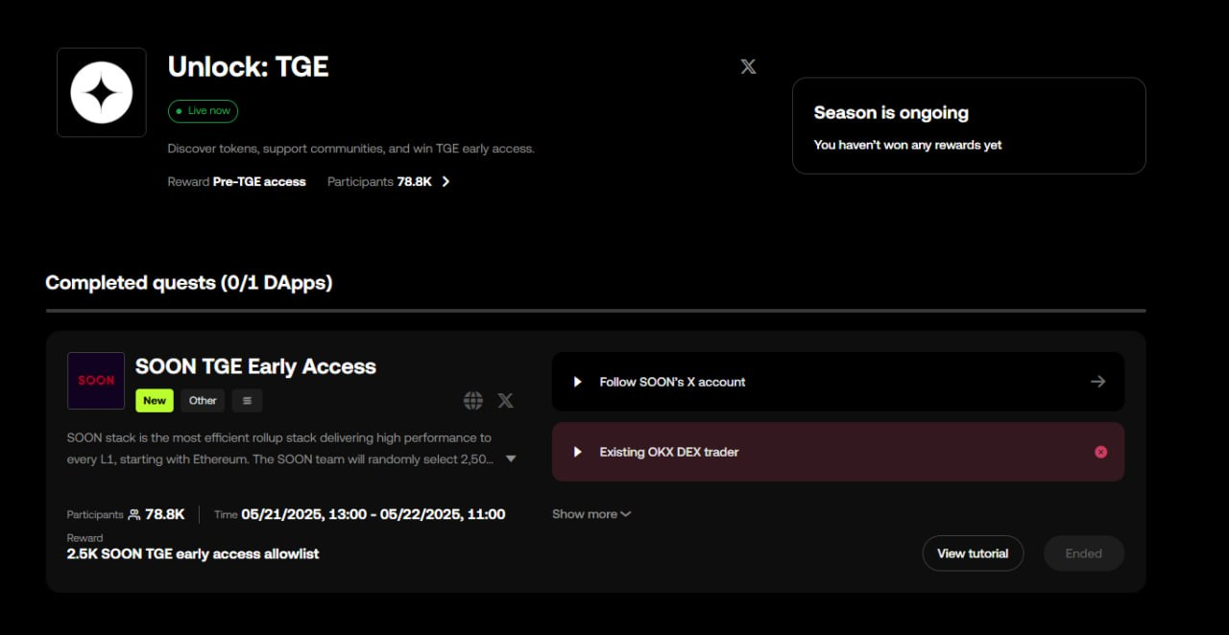Select the Other tag

[x=203, y=400]
